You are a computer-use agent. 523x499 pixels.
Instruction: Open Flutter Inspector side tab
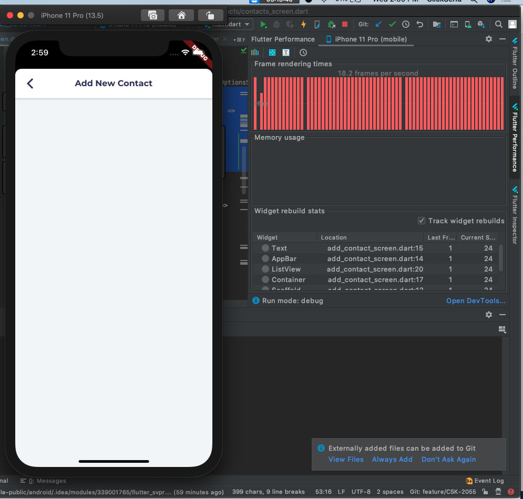point(515,215)
